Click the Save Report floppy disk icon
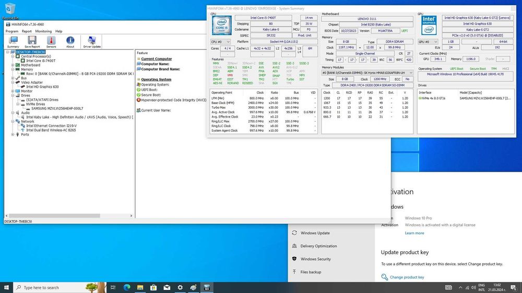This screenshot has height=293, width=522. [x=32, y=42]
